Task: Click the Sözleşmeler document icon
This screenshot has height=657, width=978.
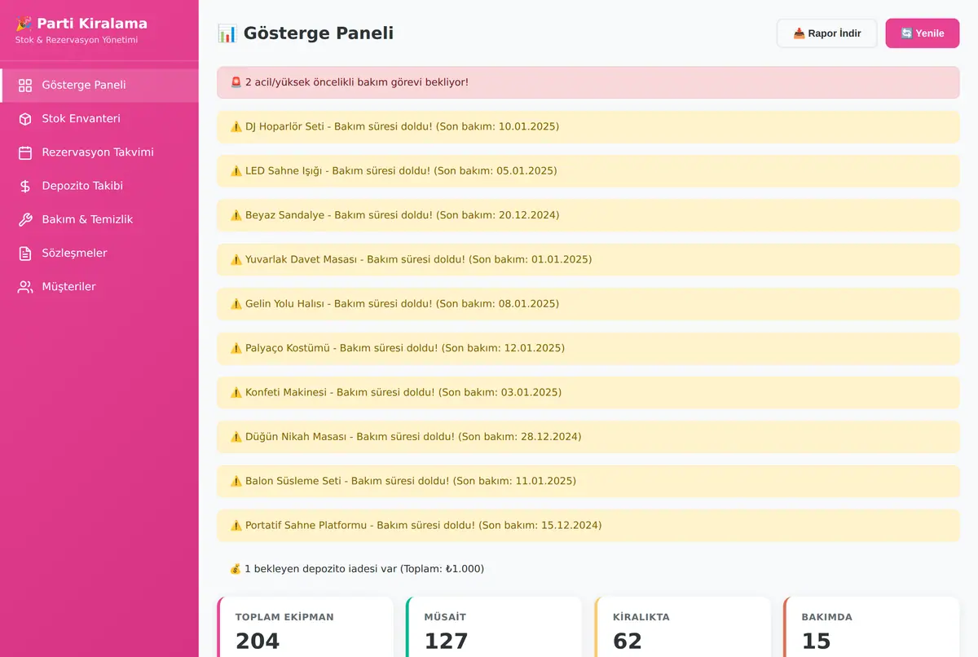Action: tap(25, 254)
